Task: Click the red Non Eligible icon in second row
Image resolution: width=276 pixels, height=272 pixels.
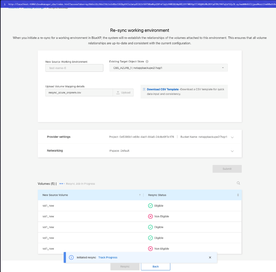Action: (x=150, y=216)
